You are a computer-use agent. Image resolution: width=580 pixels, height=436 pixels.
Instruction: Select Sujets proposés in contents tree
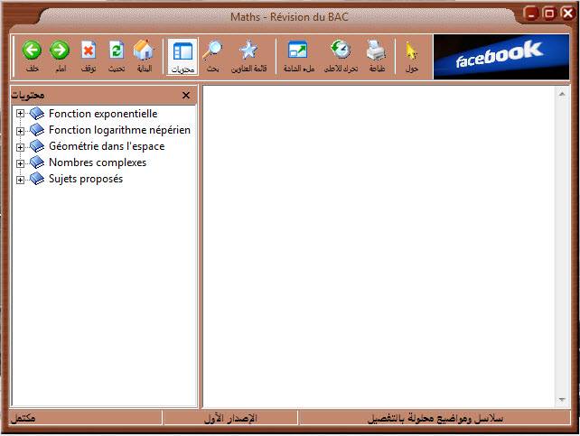[x=85, y=179]
